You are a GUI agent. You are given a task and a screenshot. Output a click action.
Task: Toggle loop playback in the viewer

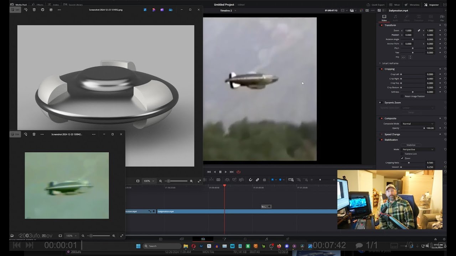click(x=238, y=172)
